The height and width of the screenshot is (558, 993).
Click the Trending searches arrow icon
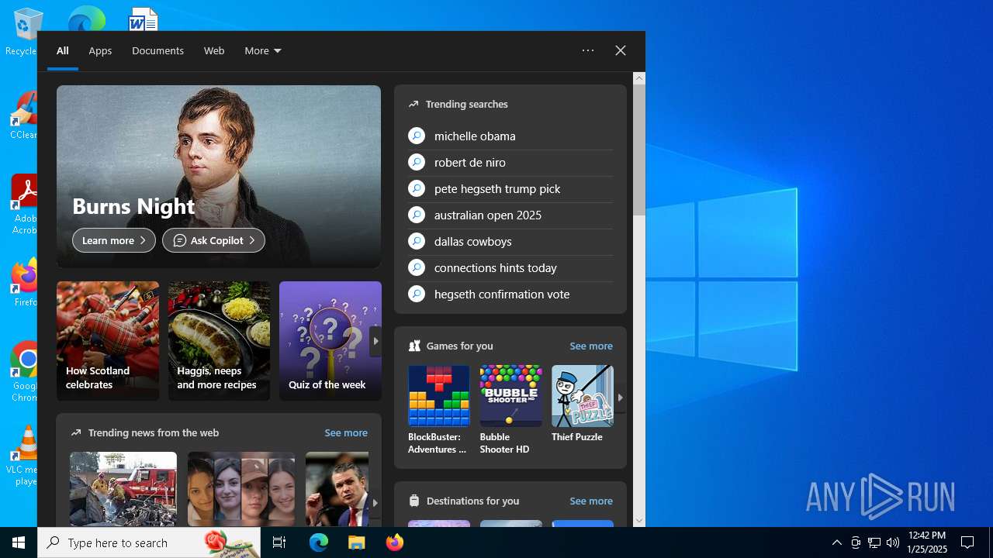413,104
